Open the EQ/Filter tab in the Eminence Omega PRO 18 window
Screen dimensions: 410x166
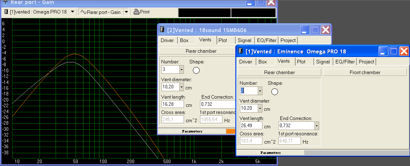point(345,62)
